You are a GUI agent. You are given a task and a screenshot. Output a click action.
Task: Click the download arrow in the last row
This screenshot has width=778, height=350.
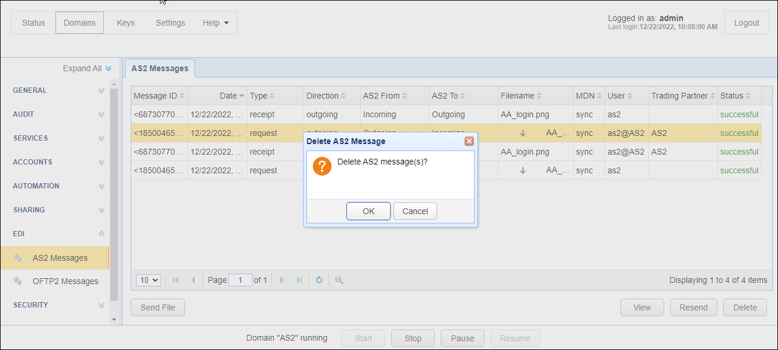pos(523,170)
